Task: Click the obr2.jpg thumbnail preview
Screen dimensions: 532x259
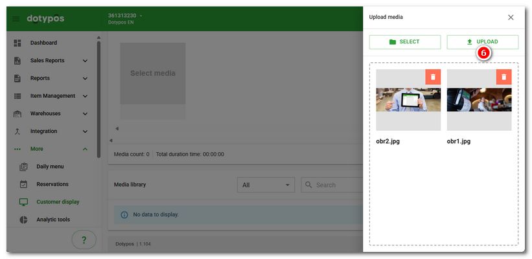Action: 408,100
